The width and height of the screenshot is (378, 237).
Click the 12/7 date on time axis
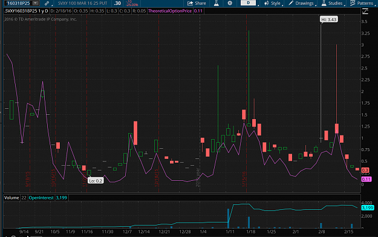[127, 232]
